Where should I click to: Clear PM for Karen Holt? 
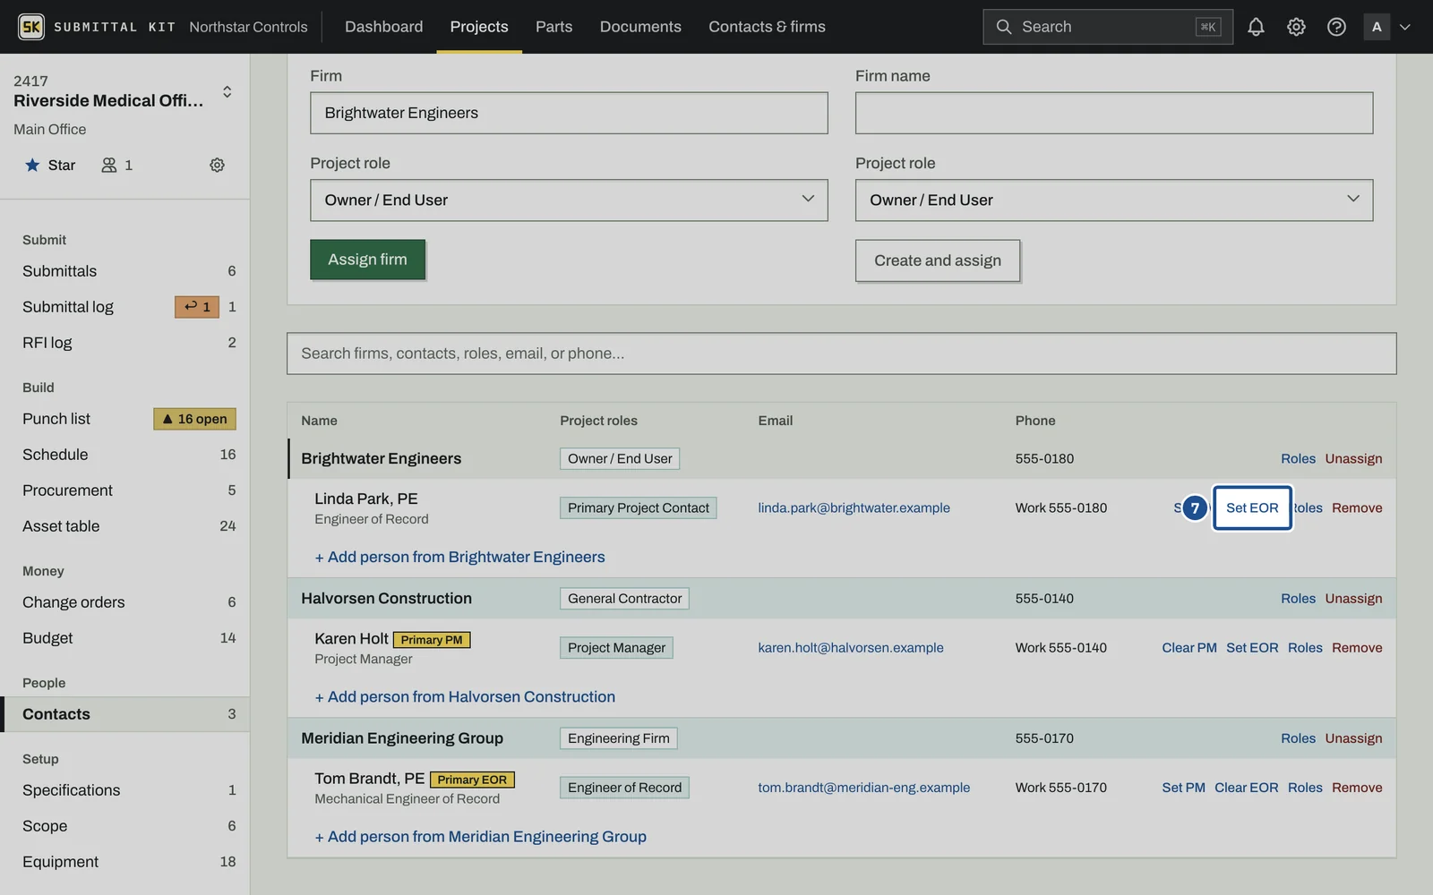[1188, 648]
